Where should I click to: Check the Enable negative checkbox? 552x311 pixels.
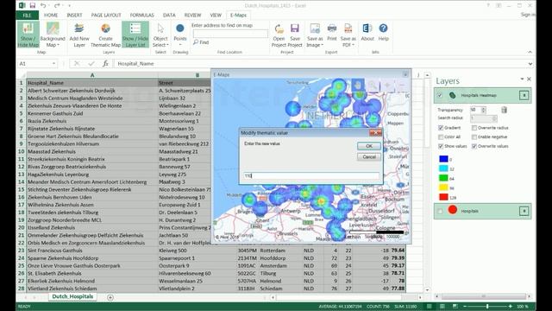474,136
